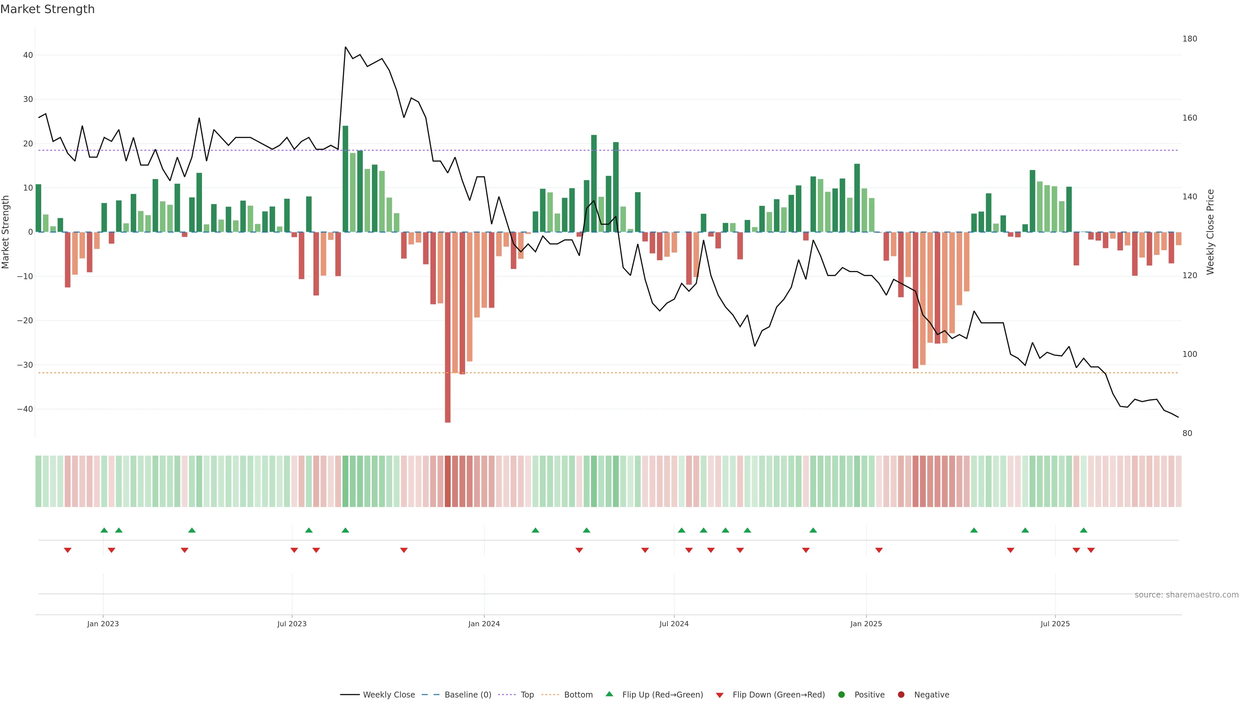Toggle the Weekly Close legend label
This screenshot has height=706, width=1255.
tap(389, 694)
